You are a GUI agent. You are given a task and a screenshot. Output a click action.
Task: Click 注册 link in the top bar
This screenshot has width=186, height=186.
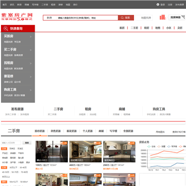tap(170, 5)
